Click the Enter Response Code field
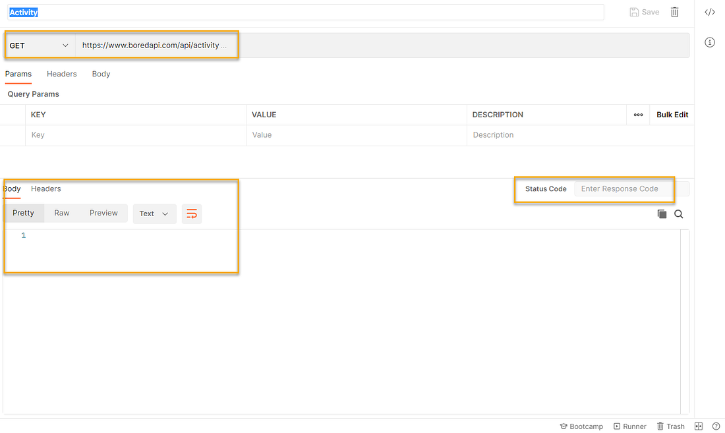725x433 pixels. click(622, 188)
